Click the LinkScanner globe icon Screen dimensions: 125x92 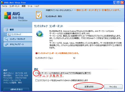40,34
